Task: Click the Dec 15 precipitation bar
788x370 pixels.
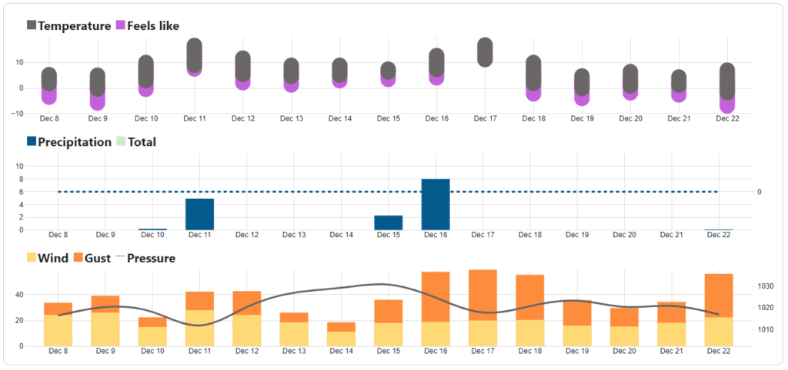Action: pos(389,223)
